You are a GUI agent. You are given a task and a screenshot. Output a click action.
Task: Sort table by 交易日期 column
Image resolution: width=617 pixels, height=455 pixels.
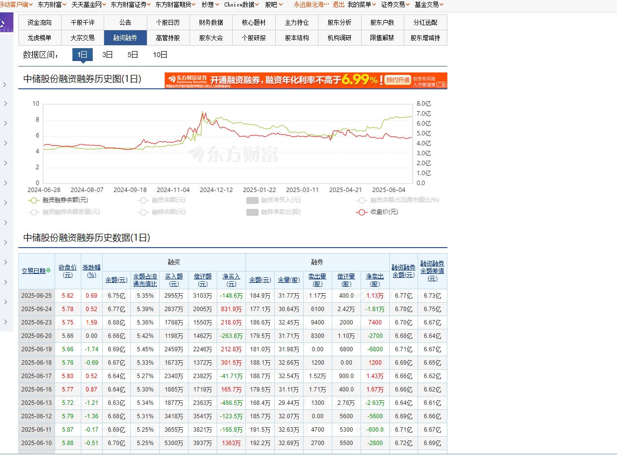(36, 271)
